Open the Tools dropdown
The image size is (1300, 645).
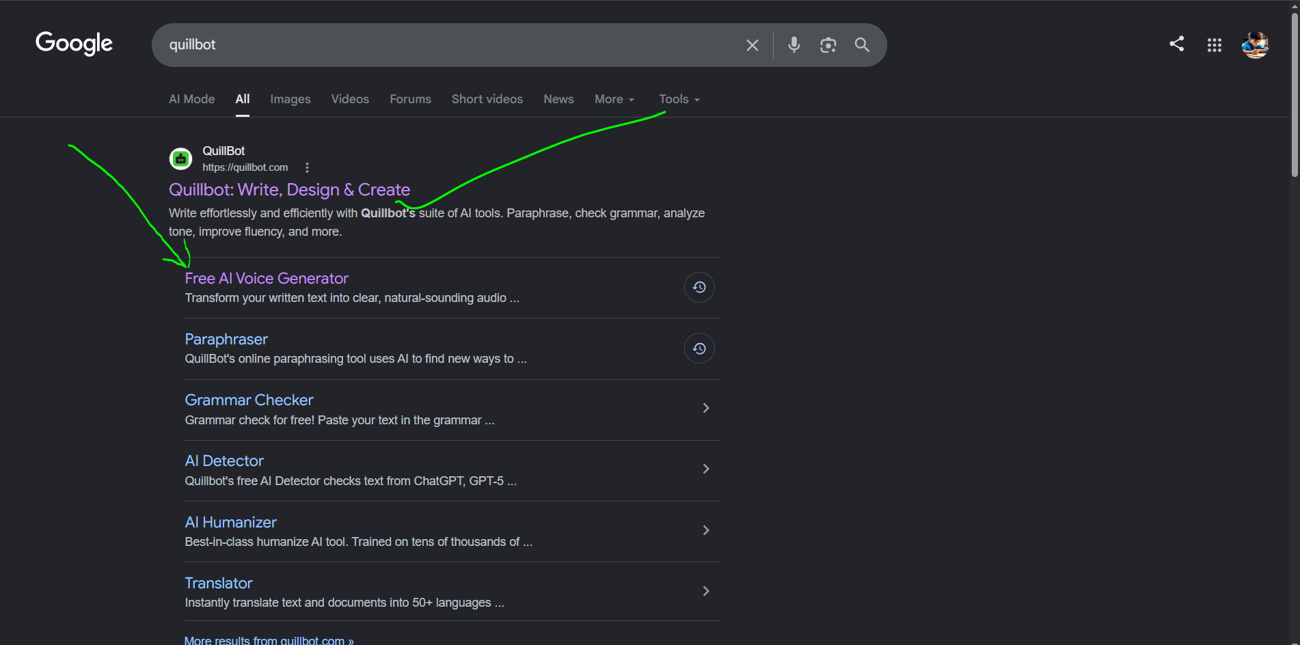tap(679, 99)
